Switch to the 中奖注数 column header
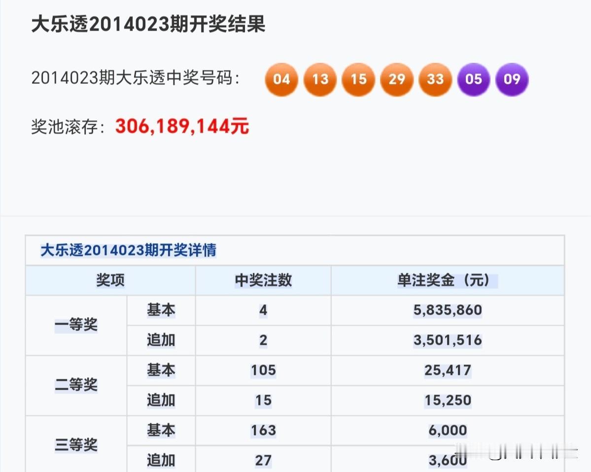 click(263, 280)
